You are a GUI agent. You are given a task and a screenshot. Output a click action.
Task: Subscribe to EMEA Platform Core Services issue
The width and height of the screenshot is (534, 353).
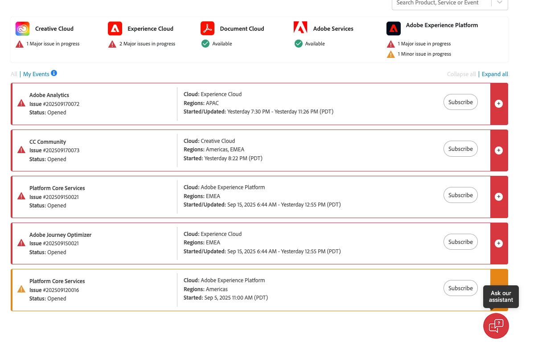[460, 195]
